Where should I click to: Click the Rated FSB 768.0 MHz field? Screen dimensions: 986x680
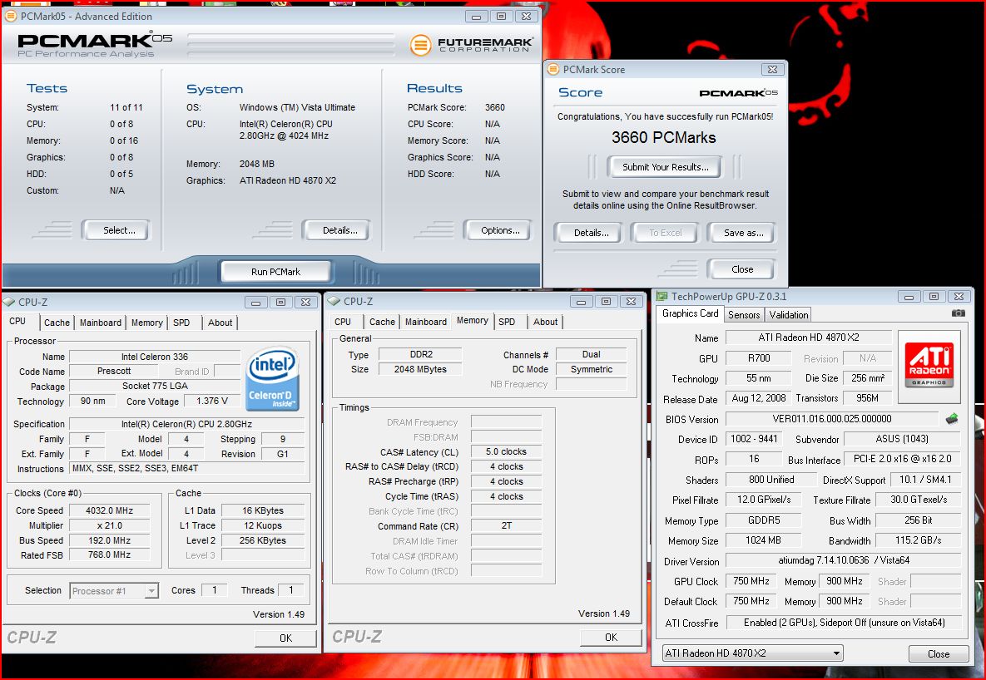[109, 555]
